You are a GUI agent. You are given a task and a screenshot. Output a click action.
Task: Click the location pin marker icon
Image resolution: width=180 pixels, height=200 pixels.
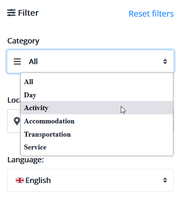[x=17, y=121]
